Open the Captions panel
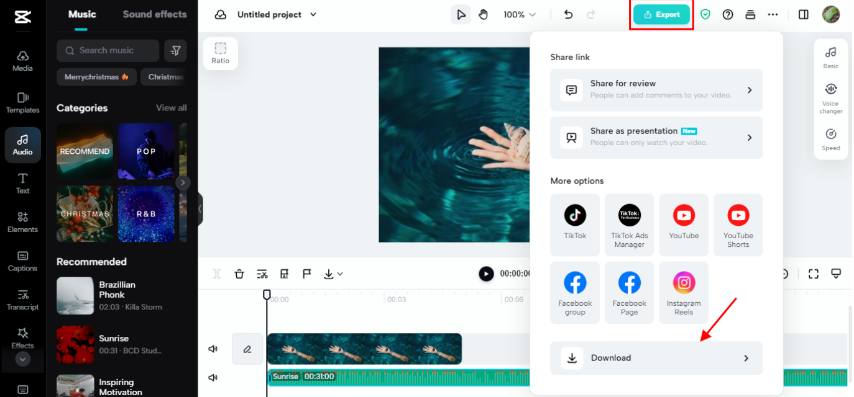Viewport: 854px width, 397px height. 23,261
